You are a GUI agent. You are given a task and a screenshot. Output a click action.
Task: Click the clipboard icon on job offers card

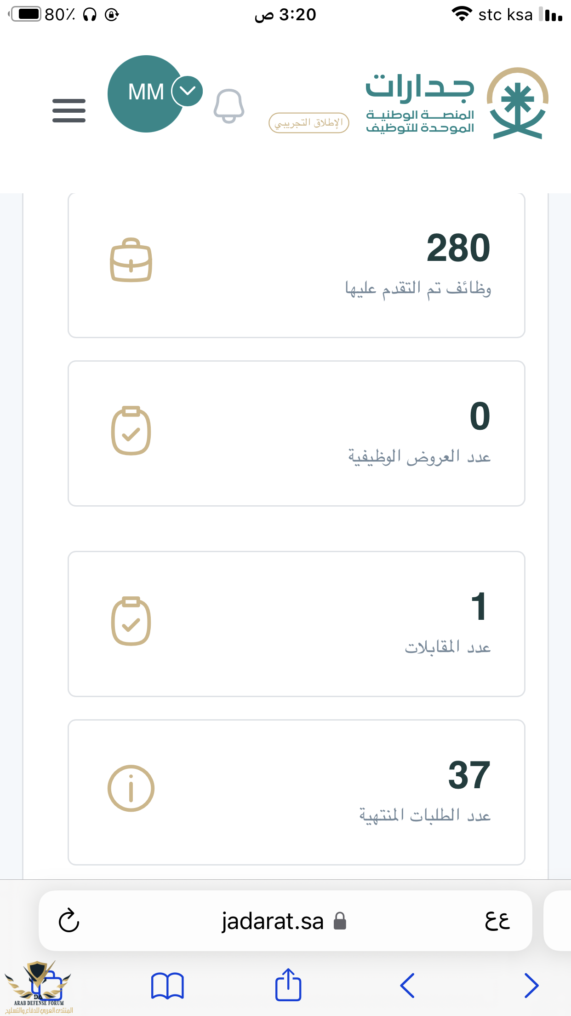tap(131, 431)
